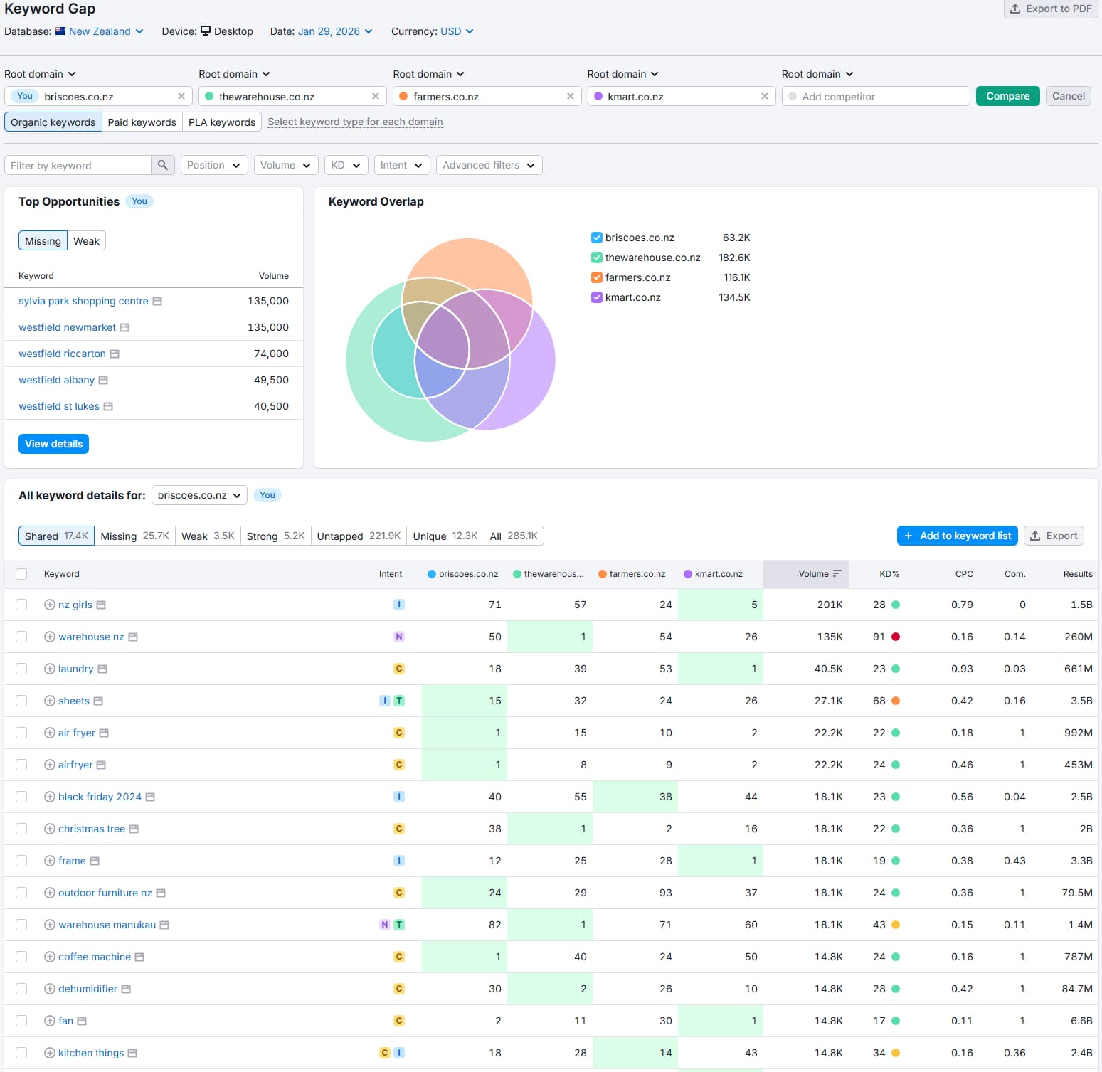Open the SERP snapshot icon beside sylvia park shopping centre
Viewport: 1102px width, 1072px height.
(x=157, y=301)
